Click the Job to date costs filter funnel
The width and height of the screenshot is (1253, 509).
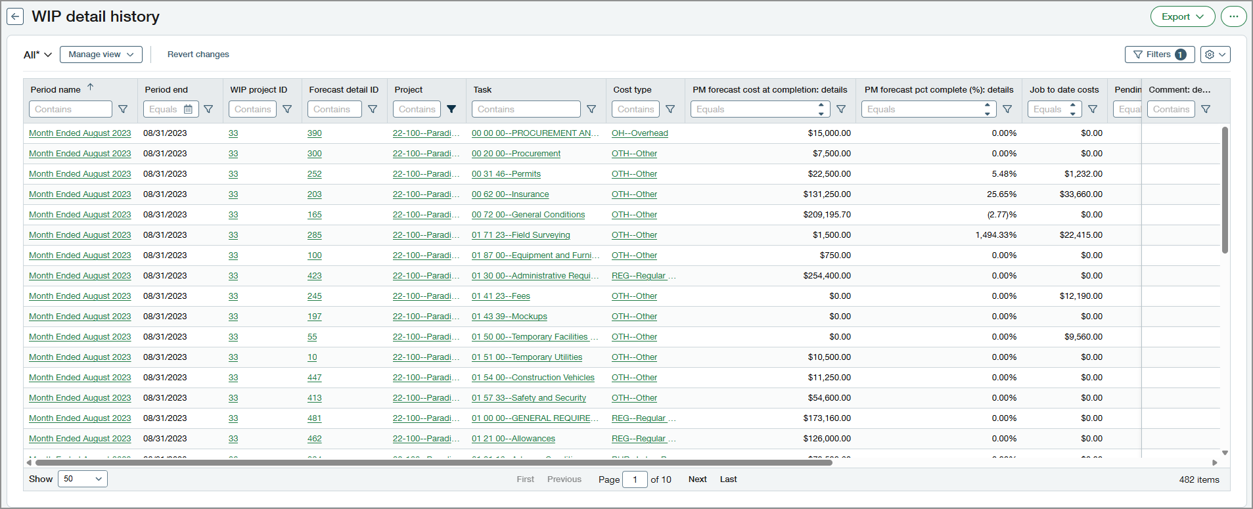[x=1093, y=109]
